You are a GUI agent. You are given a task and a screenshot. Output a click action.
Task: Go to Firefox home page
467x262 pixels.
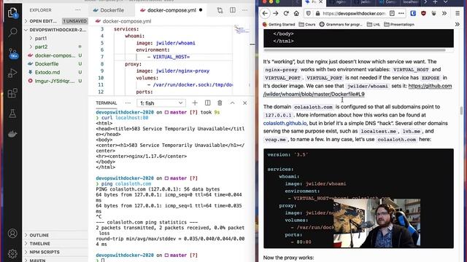click(x=296, y=13)
